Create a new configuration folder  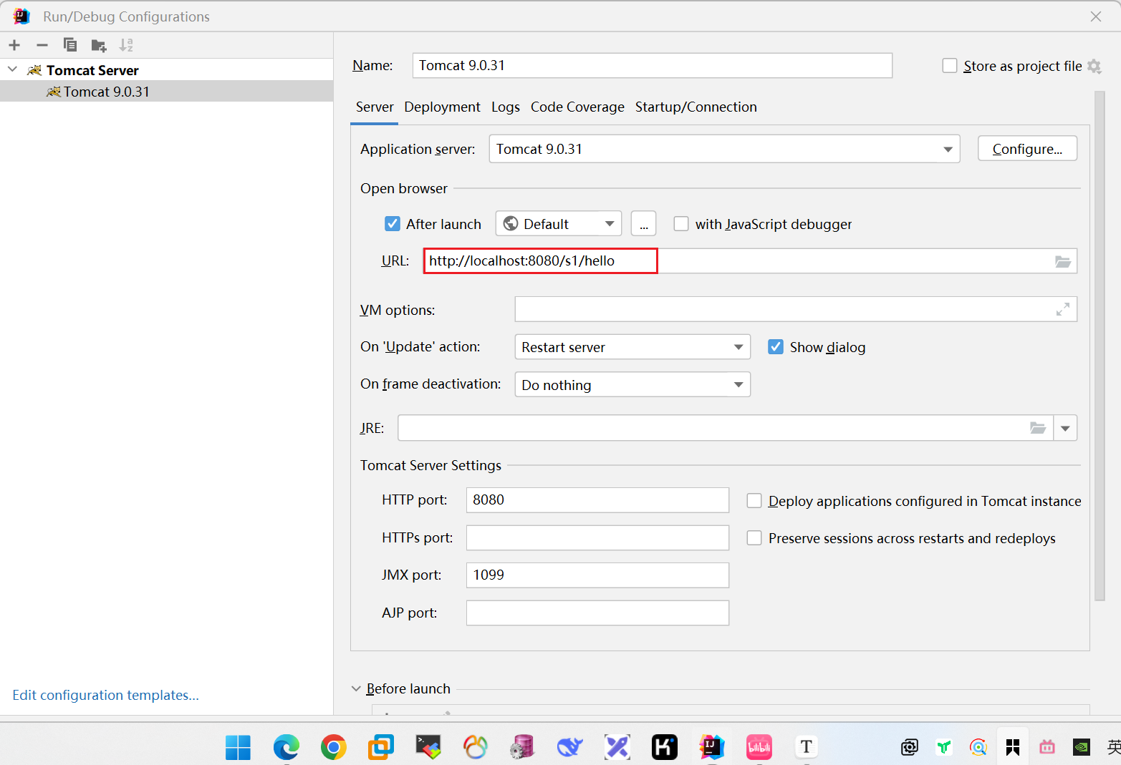pyautogui.click(x=99, y=46)
